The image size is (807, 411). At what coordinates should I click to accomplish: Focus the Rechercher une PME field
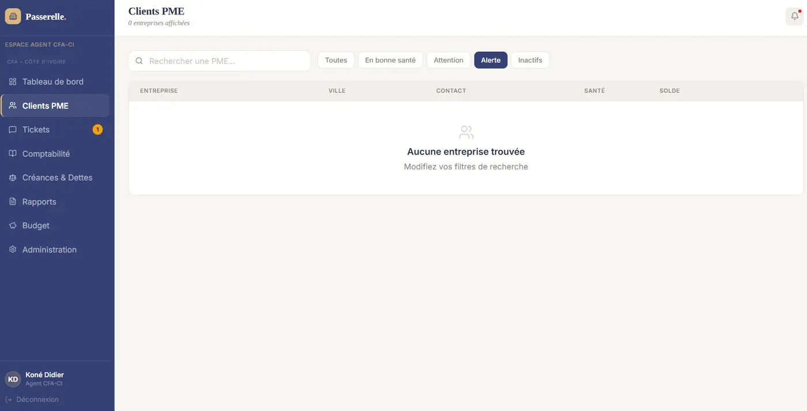[x=220, y=61]
